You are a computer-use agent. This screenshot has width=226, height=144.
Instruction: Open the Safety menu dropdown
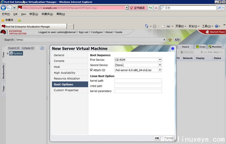194,26
